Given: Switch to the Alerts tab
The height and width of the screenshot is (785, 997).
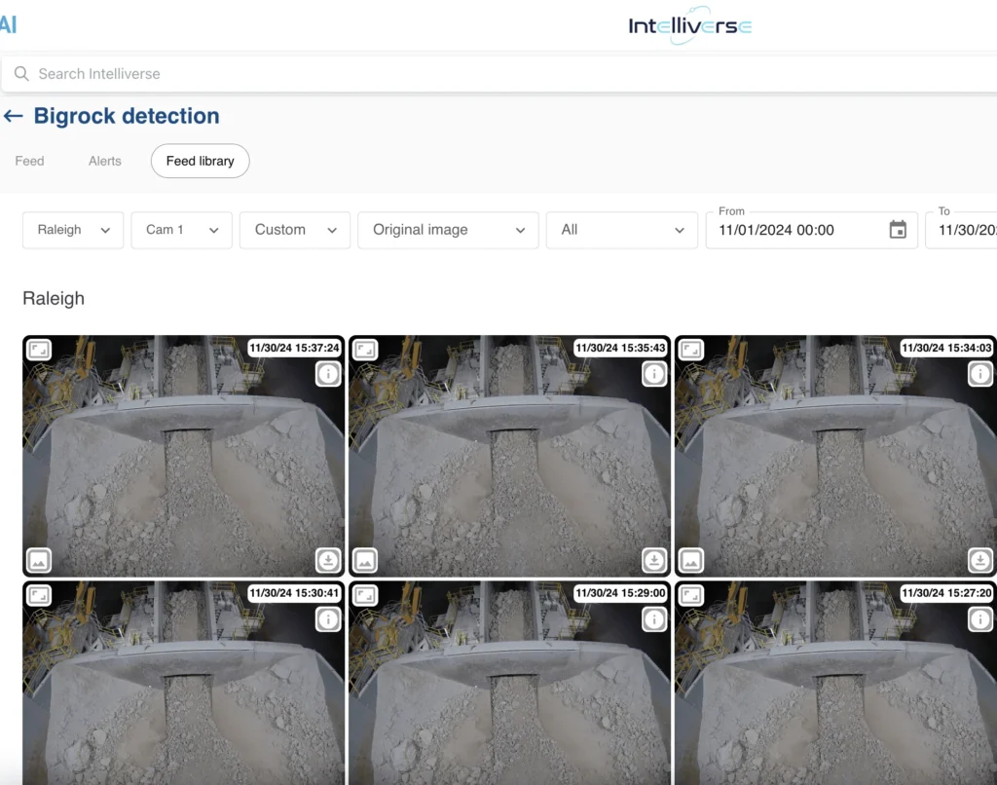Looking at the screenshot, I should pos(105,161).
